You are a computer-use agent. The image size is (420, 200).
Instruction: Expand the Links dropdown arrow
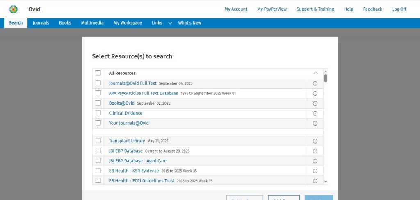pyautogui.click(x=170, y=23)
